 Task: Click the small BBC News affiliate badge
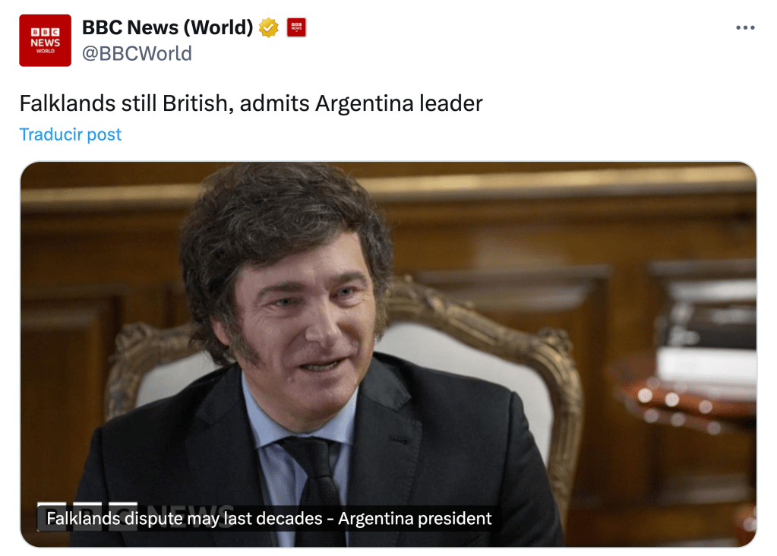(296, 27)
